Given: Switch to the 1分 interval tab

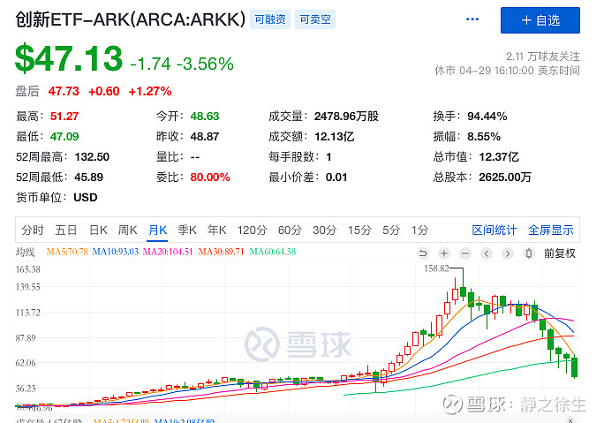Looking at the screenshot, I should pyautogui.click(x=419, y=230).
